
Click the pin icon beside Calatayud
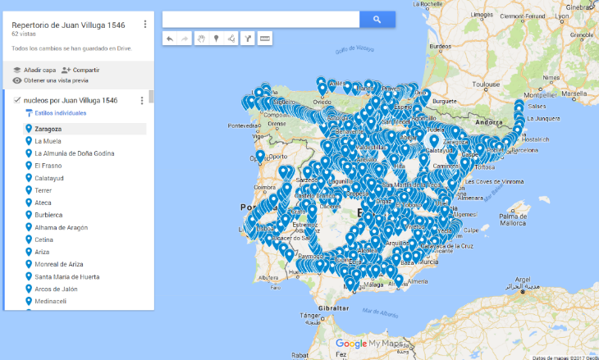pos(29,178)
